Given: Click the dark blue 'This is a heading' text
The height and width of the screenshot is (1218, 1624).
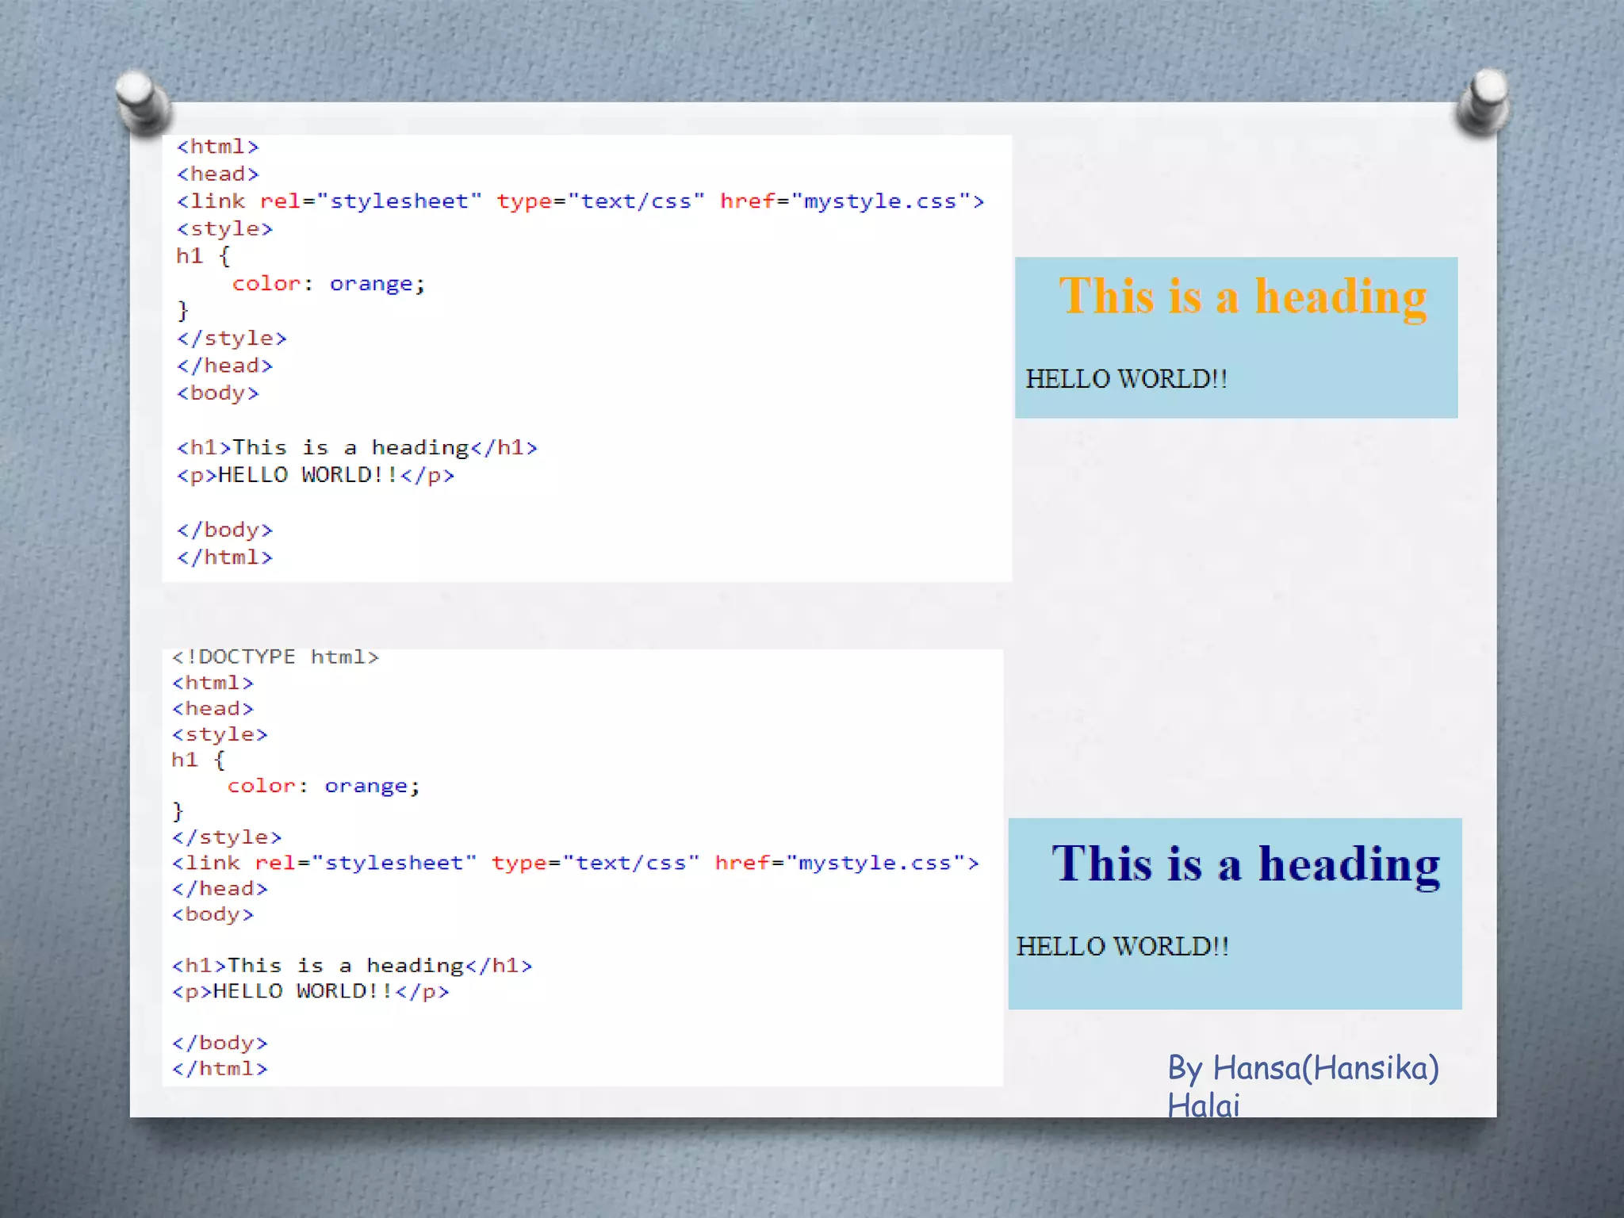Looking at the screenshot, I should coord(1246,864).
